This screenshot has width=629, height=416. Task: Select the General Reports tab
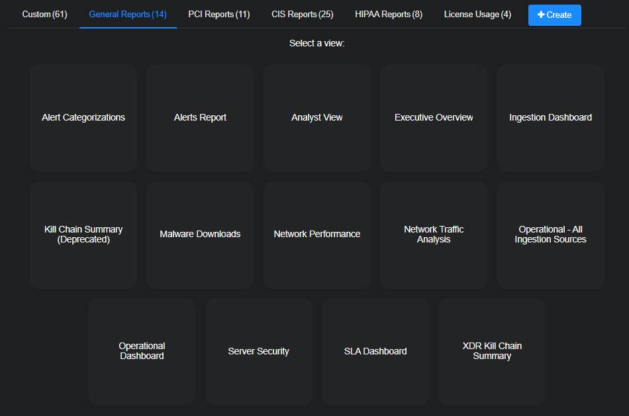pyautogui.click(x=128, y=14)
